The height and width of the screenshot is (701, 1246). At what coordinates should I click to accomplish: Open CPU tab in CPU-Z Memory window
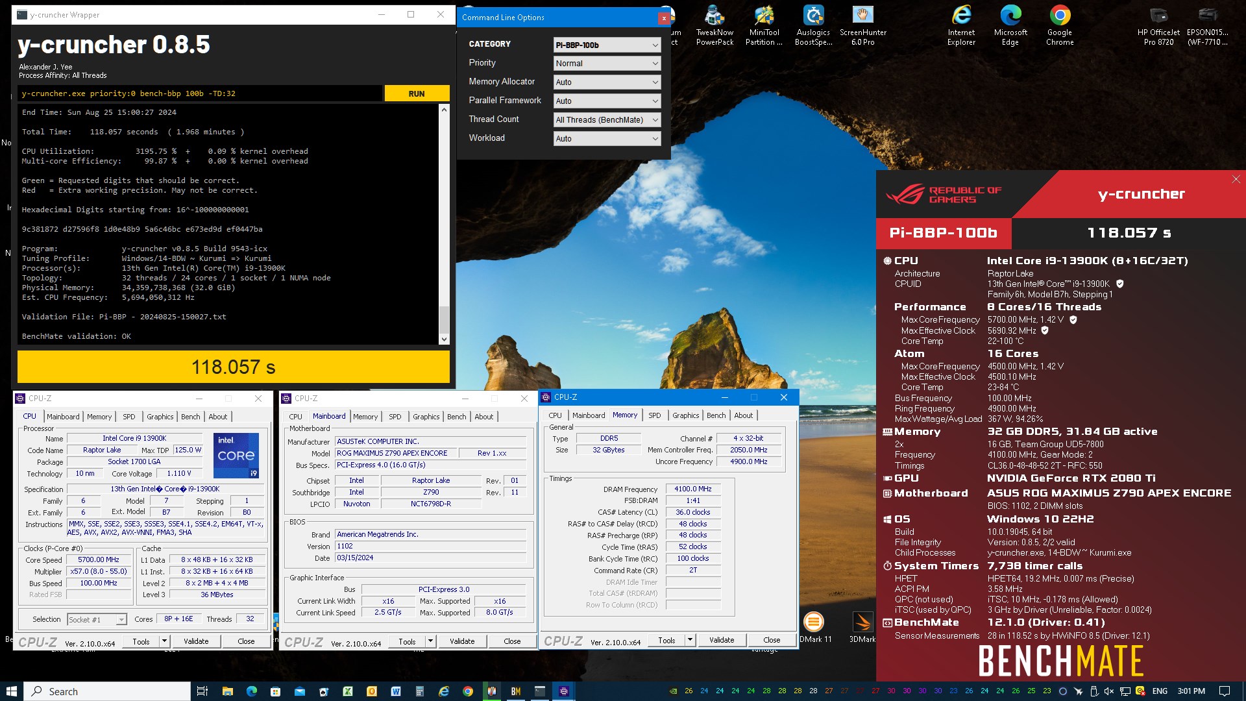556,415
